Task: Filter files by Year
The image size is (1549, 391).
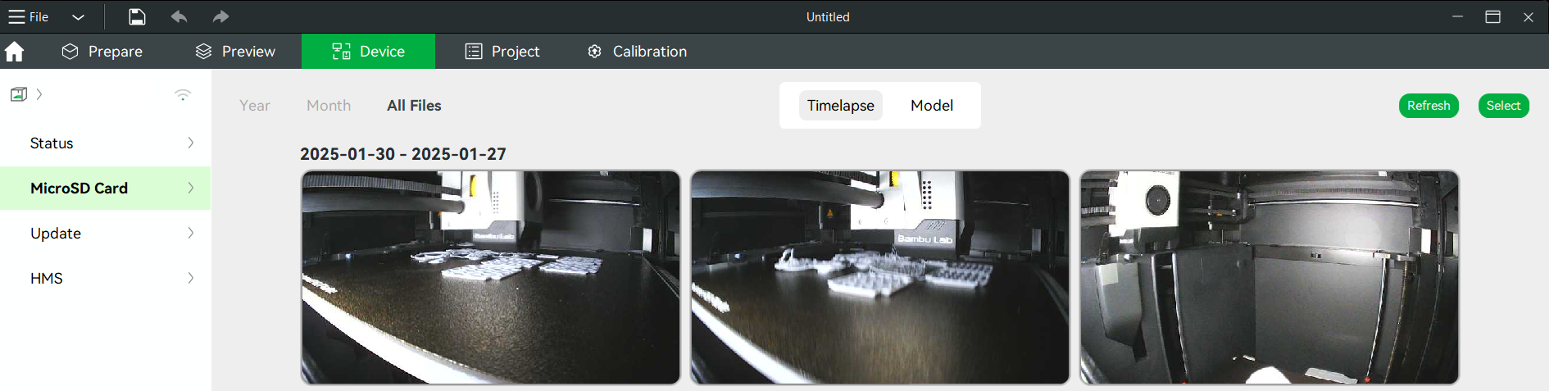Action: (254, 106)
